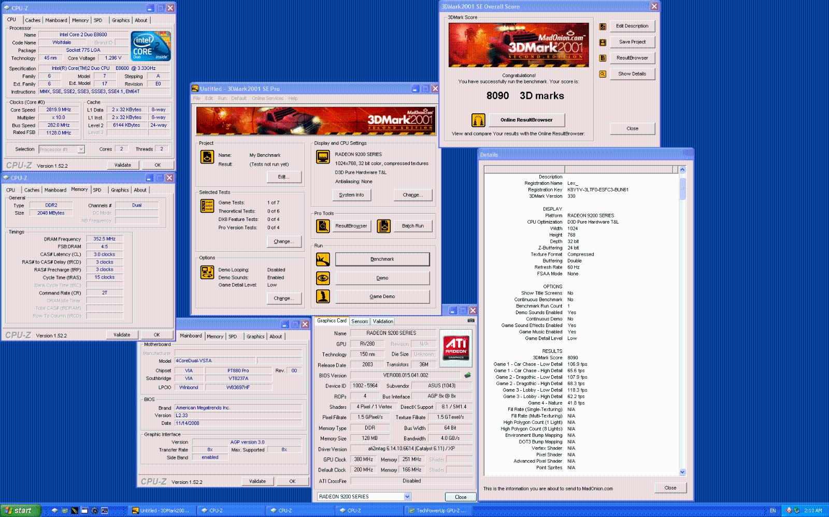Viewport: 829px width, 517px height.
Task: Click the EN language indicator in system tray
Action: tap(773, 510)
